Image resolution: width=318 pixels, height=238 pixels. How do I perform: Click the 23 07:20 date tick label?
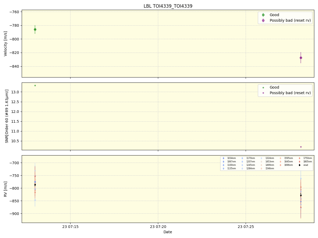click(x=158, y=227)
